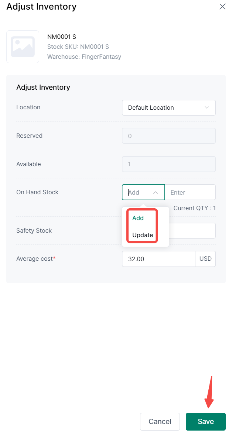Screen dimensions: 232x435
Task: Select the Add option from the list
Action: [x=138, y=218]
